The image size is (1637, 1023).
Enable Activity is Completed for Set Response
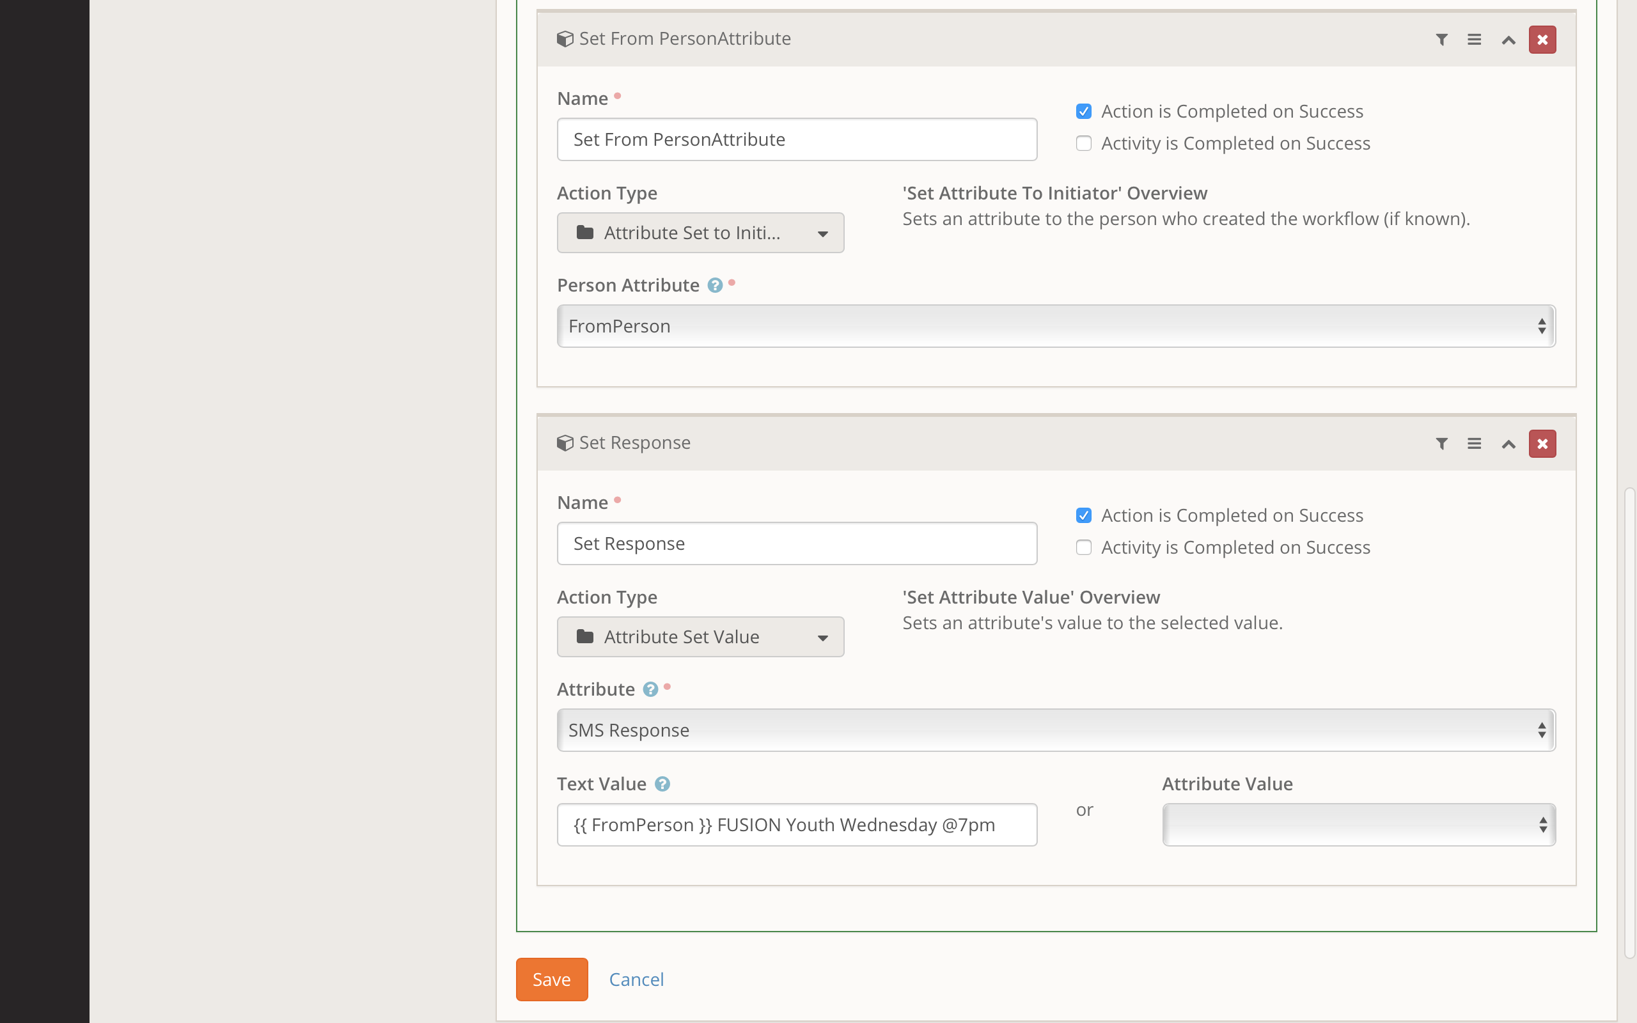point(1084,547)
